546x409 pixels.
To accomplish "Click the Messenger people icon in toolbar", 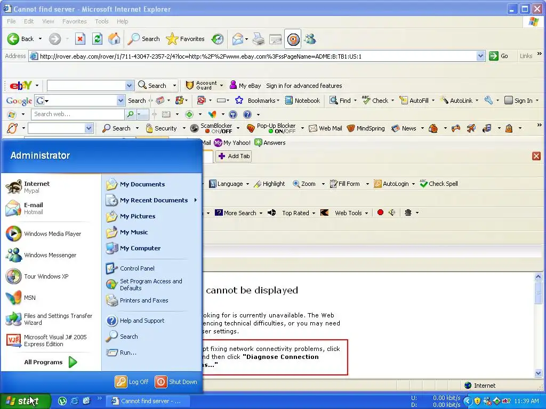I will click(310, 39).
